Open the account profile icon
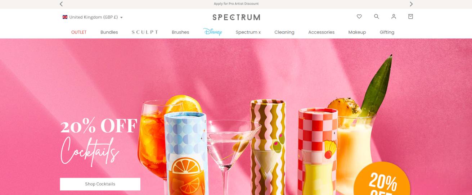472x195 pixels. coord(394,17)
